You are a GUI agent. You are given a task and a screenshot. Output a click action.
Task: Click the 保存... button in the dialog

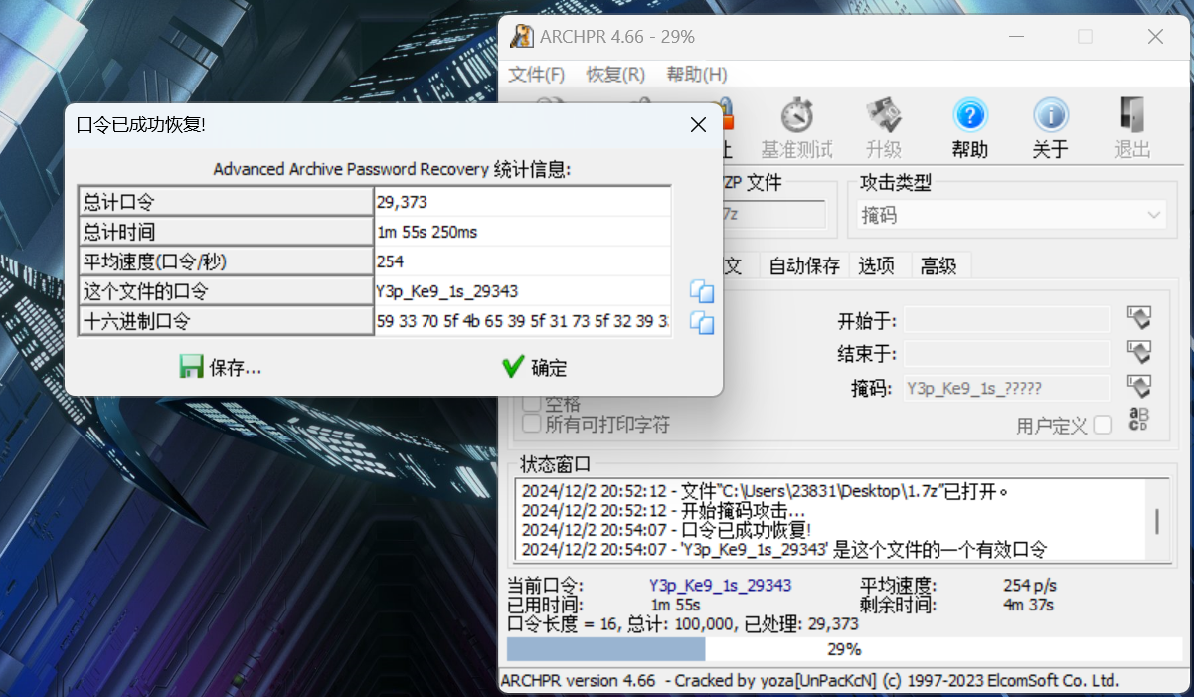coord(221,367)
